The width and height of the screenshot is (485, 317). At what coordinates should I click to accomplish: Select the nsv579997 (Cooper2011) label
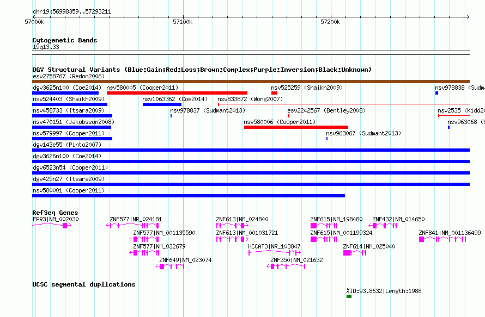pyautogui.click(x=69, y=133)
